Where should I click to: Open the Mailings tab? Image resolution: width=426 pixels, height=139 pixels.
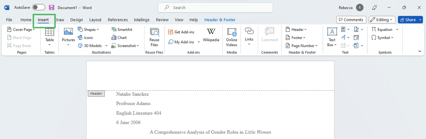click(142, 20)
